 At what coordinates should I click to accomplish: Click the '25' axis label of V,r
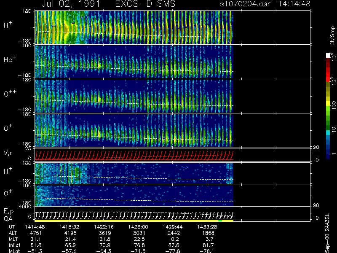coord(29,148)
